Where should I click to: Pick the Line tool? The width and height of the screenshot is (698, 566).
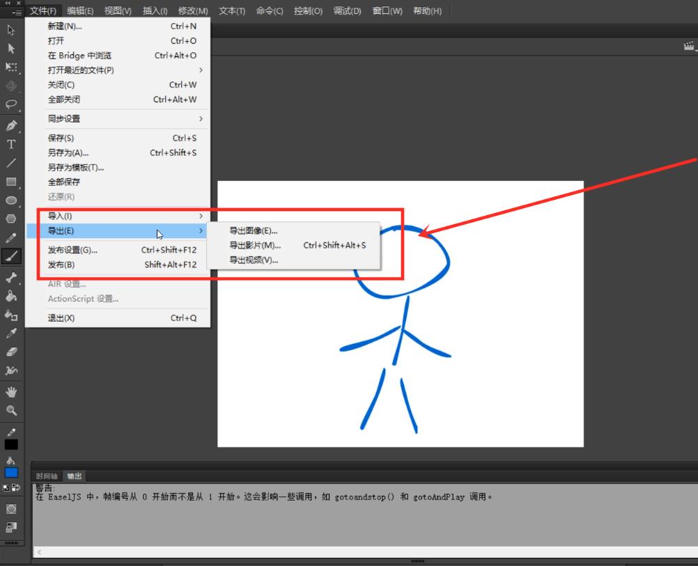11,163
